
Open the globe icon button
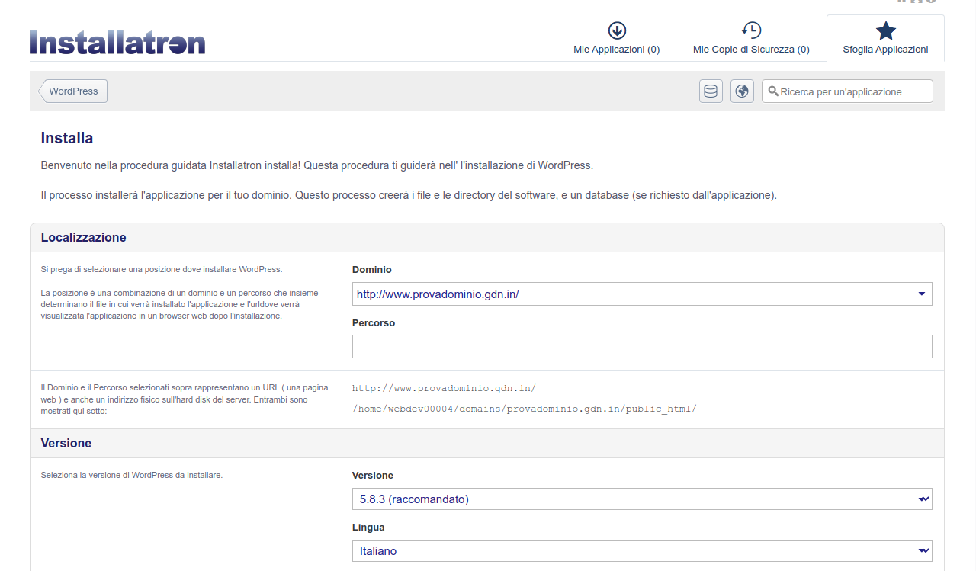[x=742, y=91]
